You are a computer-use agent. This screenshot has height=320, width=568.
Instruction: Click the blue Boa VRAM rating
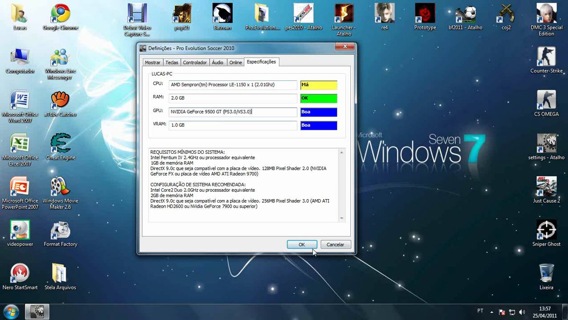(x=319, y=125)
